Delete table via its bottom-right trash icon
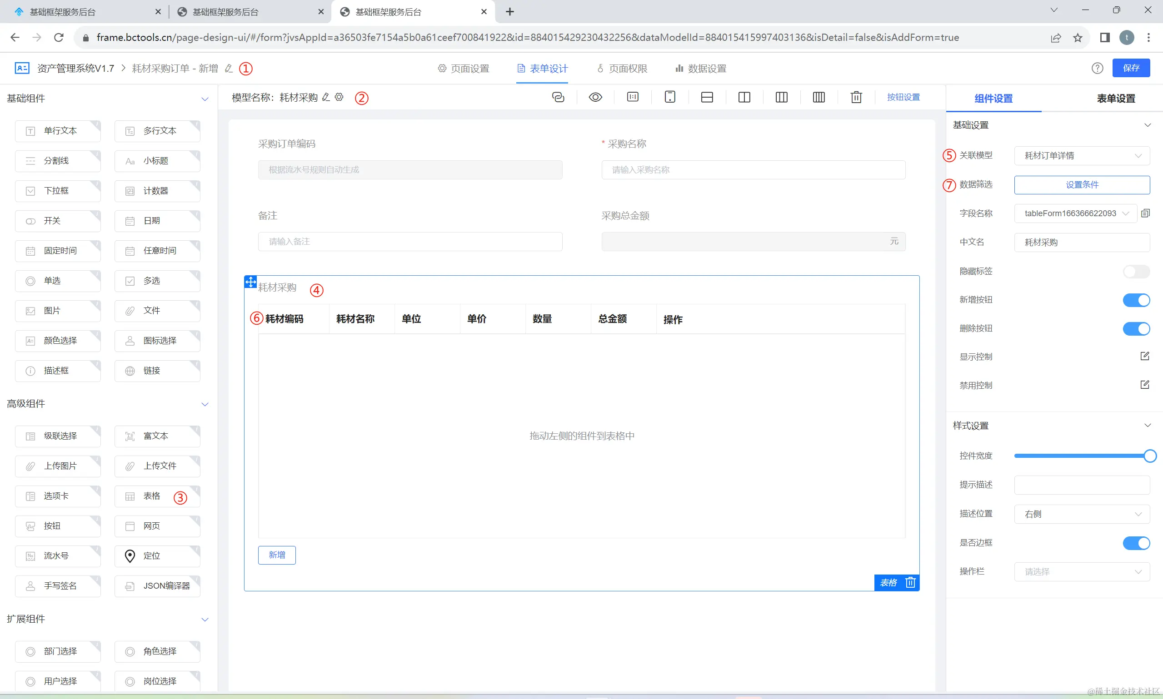This screenshot has height=699, width=1163. [910, 583]
